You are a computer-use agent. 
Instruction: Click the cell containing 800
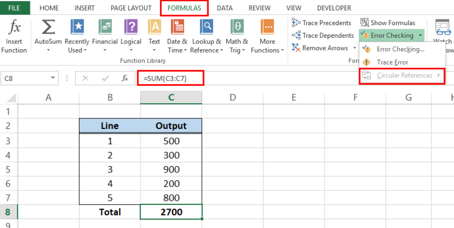coord(171,198)
